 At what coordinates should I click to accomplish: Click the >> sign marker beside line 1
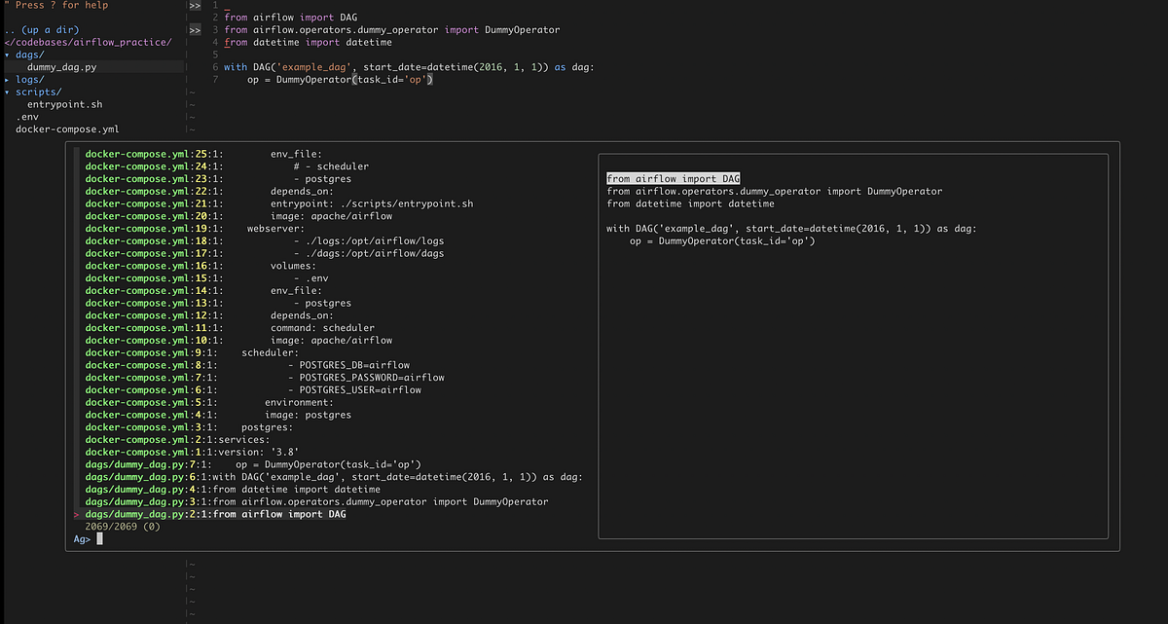194,4
